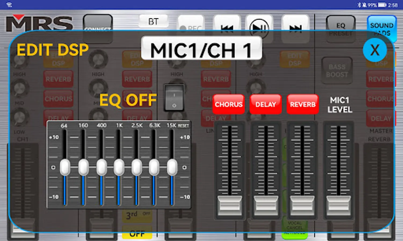Screen dimensions: 403x241
Task: Click the 15K EQ slider knob
Action: 172,167
